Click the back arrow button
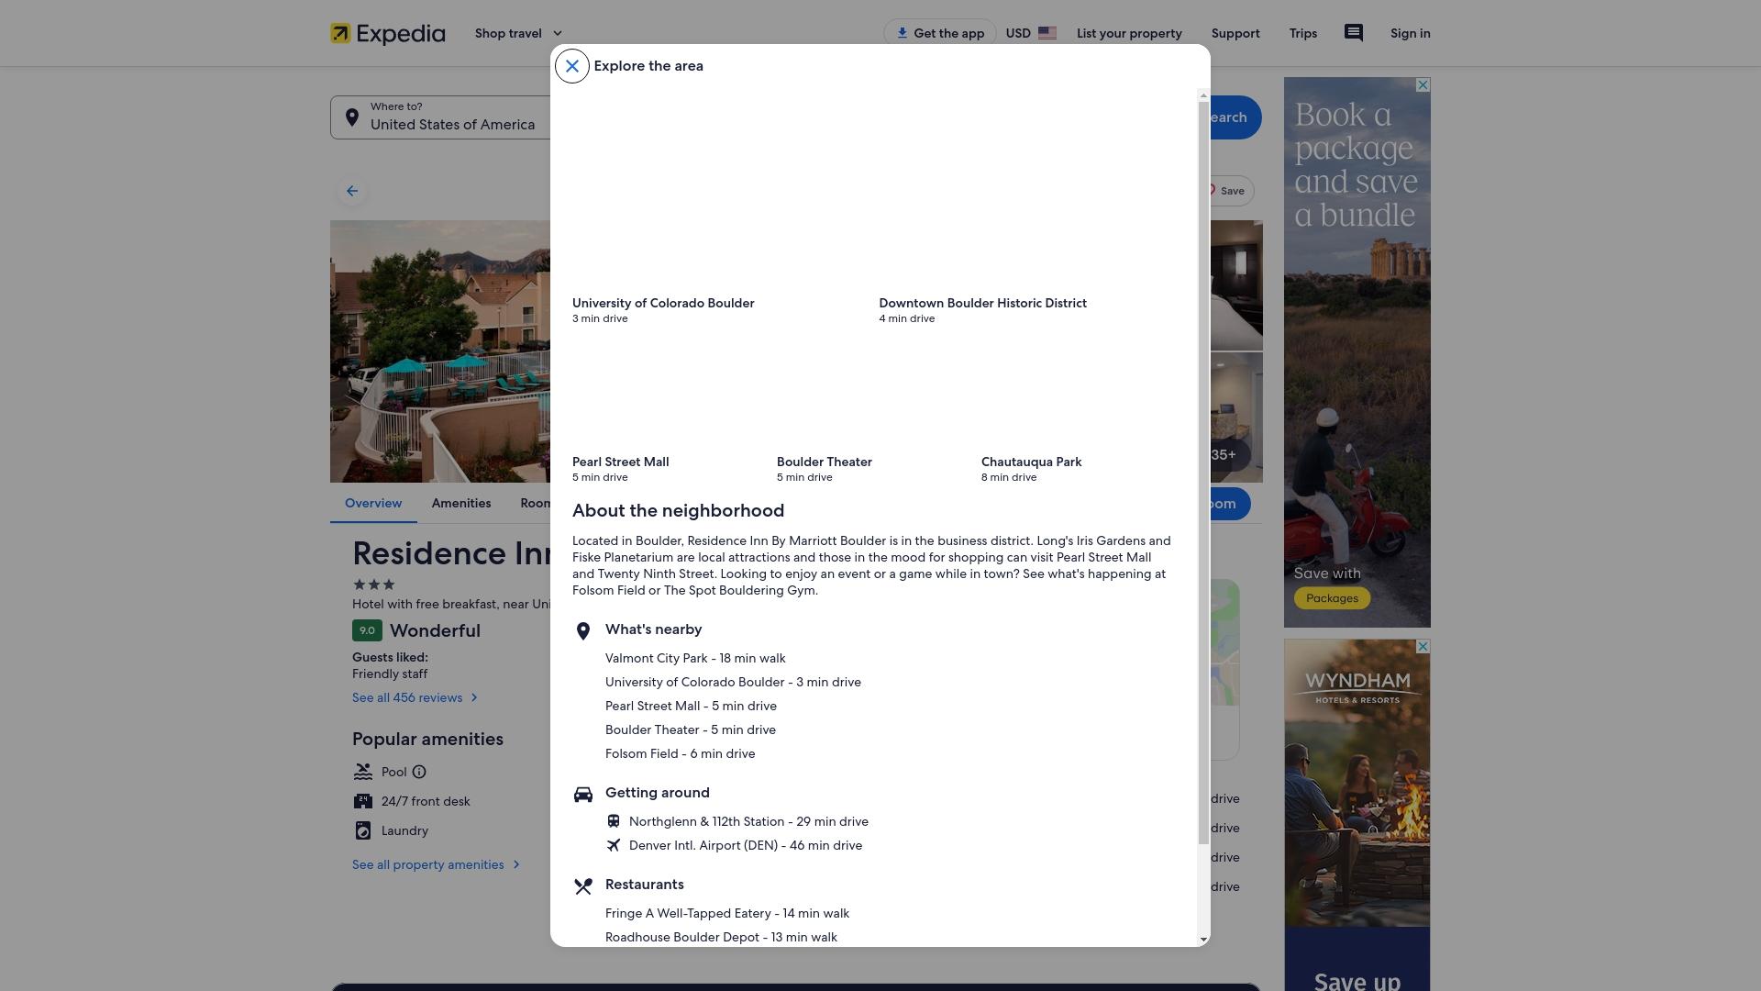 pos(352,191)
